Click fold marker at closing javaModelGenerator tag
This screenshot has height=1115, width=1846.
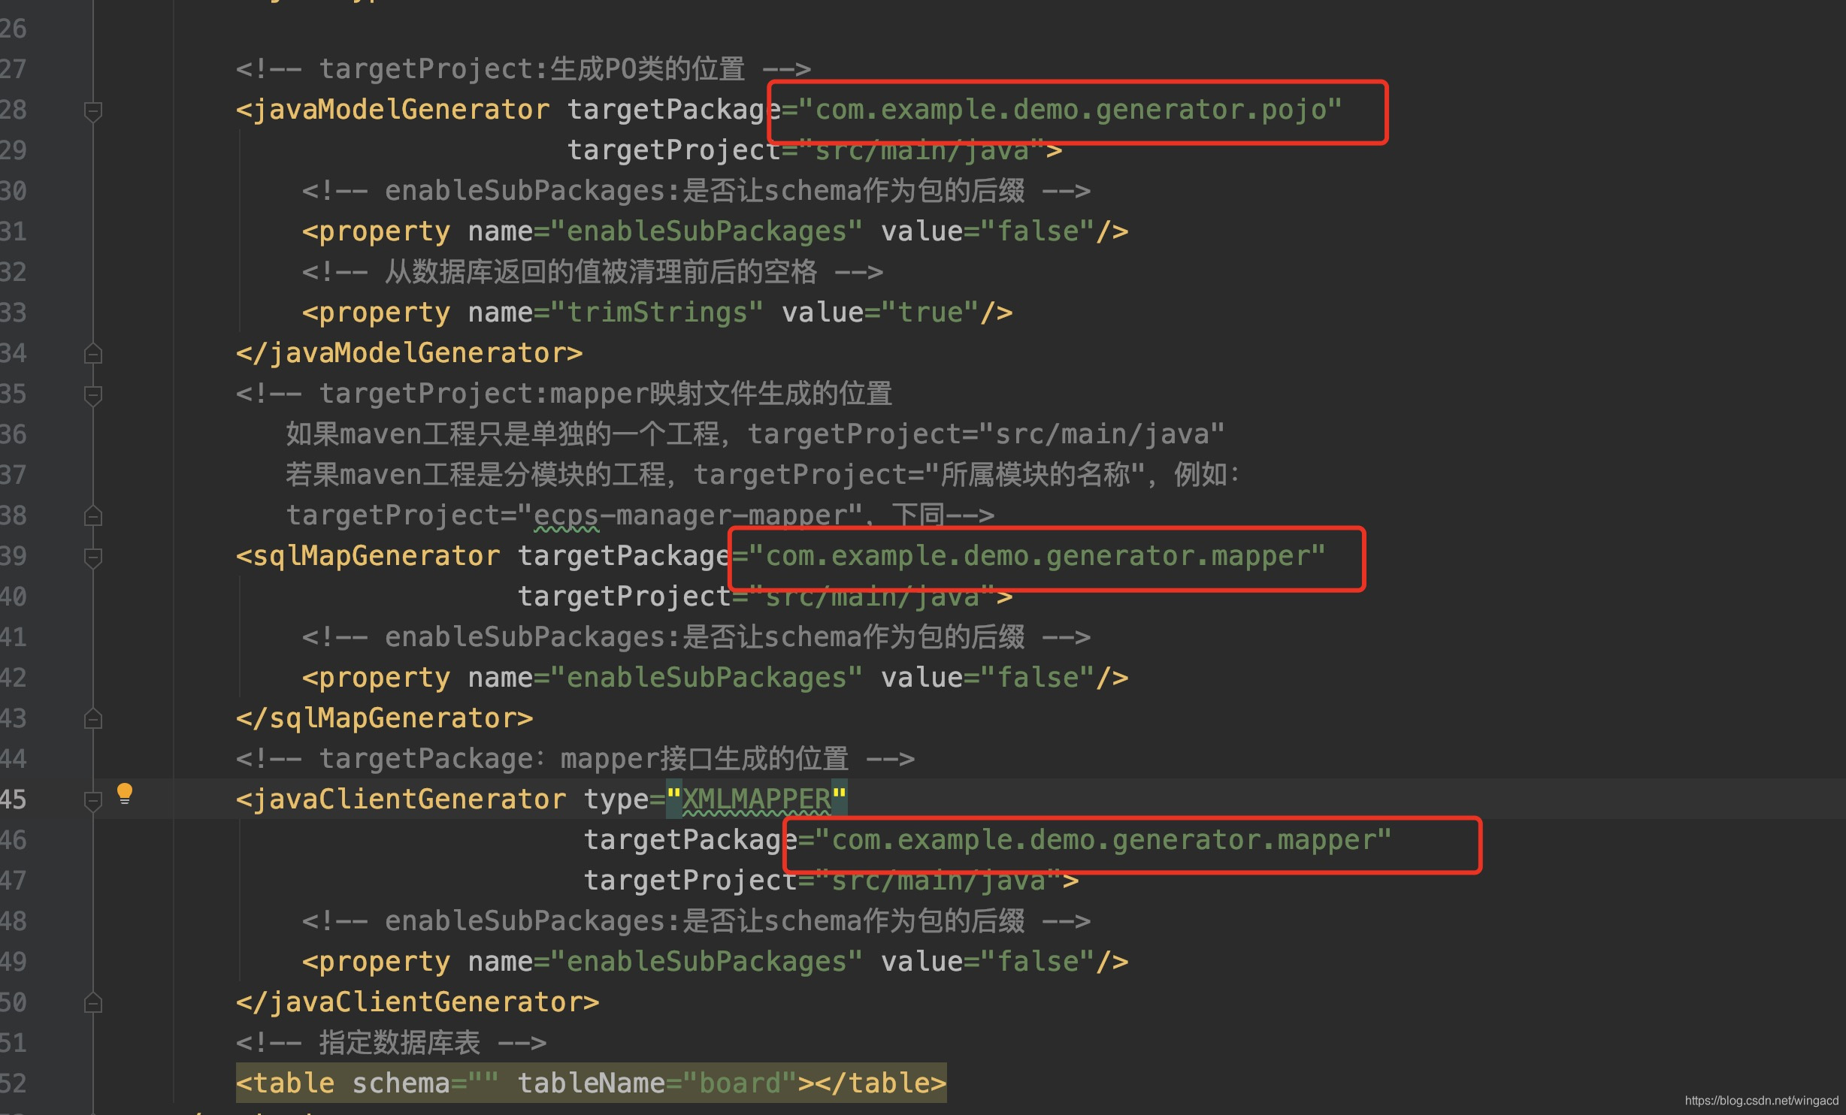click(93, 354)
